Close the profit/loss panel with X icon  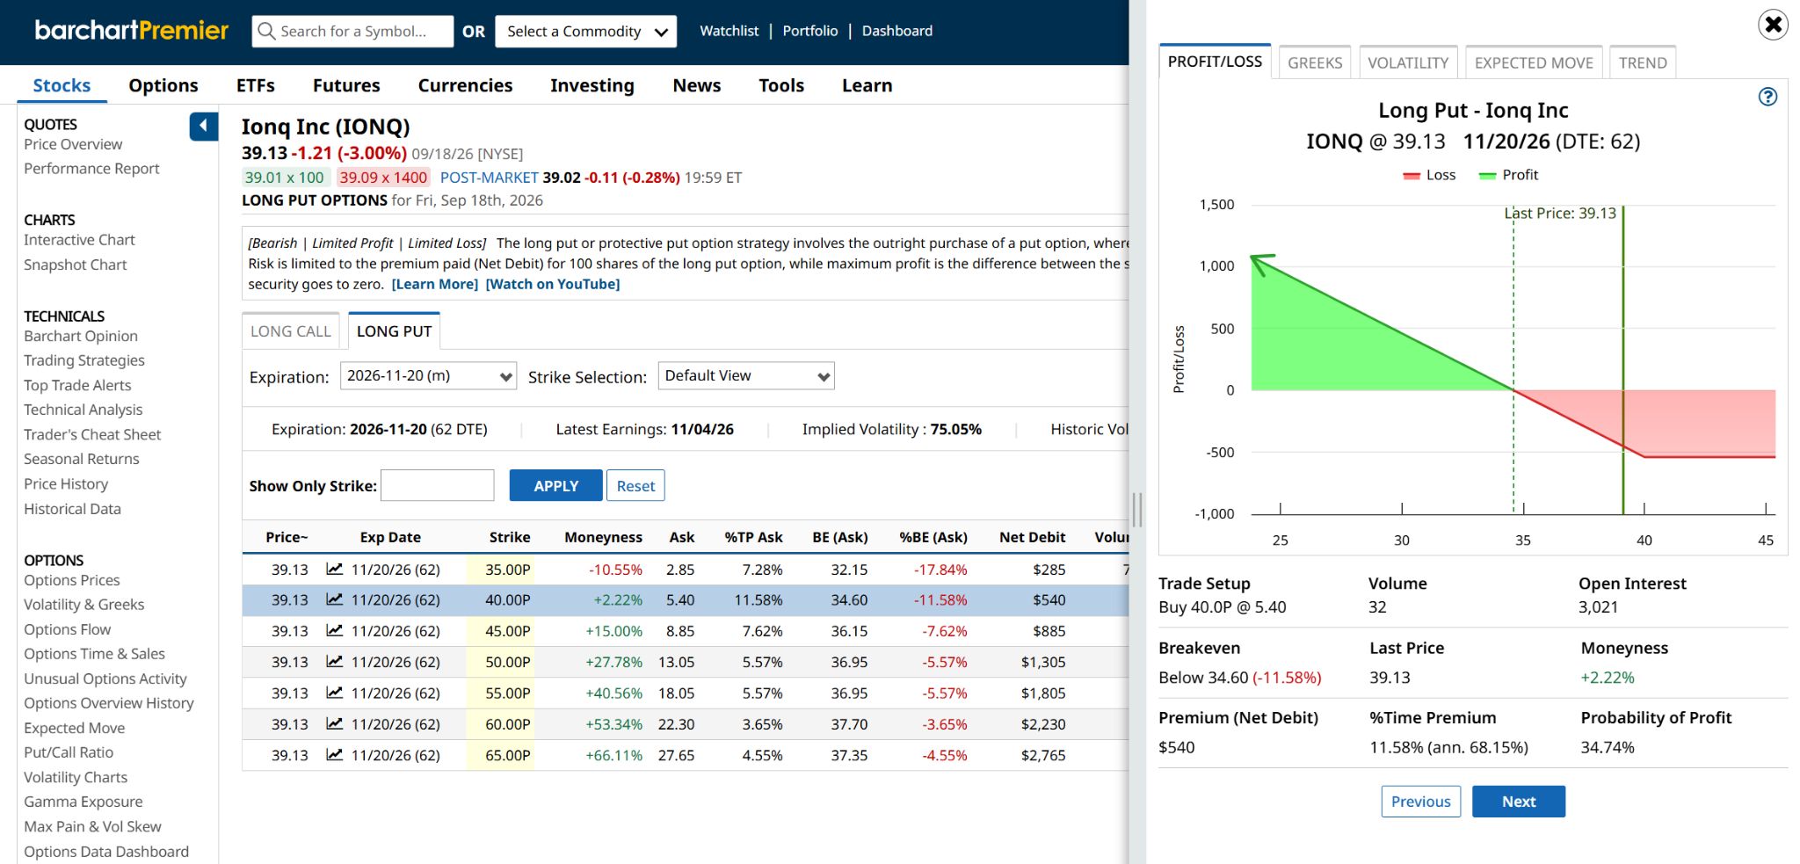(1773, 25)
